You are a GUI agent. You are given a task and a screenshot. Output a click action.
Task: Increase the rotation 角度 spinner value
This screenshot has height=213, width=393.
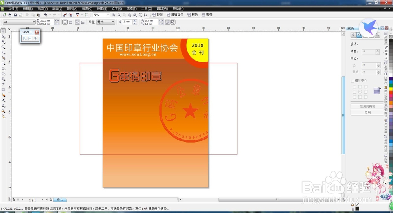(377, 51)
